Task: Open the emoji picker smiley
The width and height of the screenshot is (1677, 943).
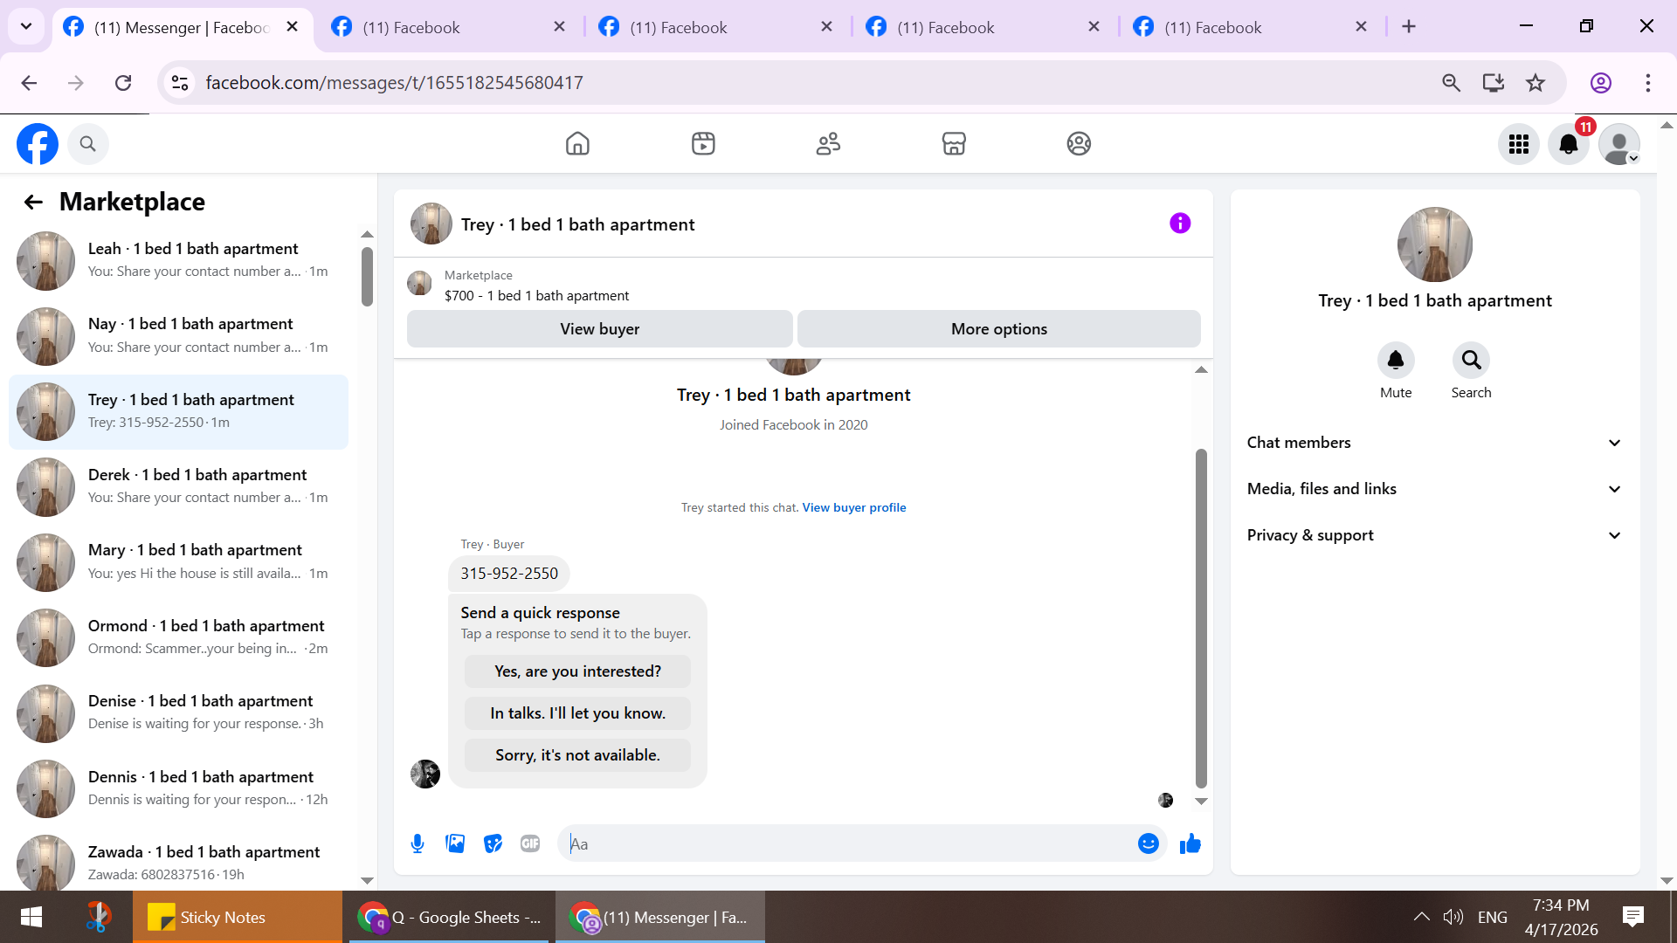Action: point(1148,843)
